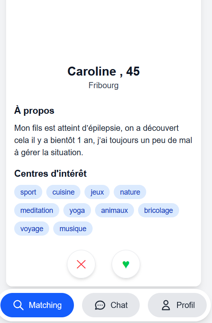Click the voyage interest chip
212x323 pixels.
pos(32,229)
